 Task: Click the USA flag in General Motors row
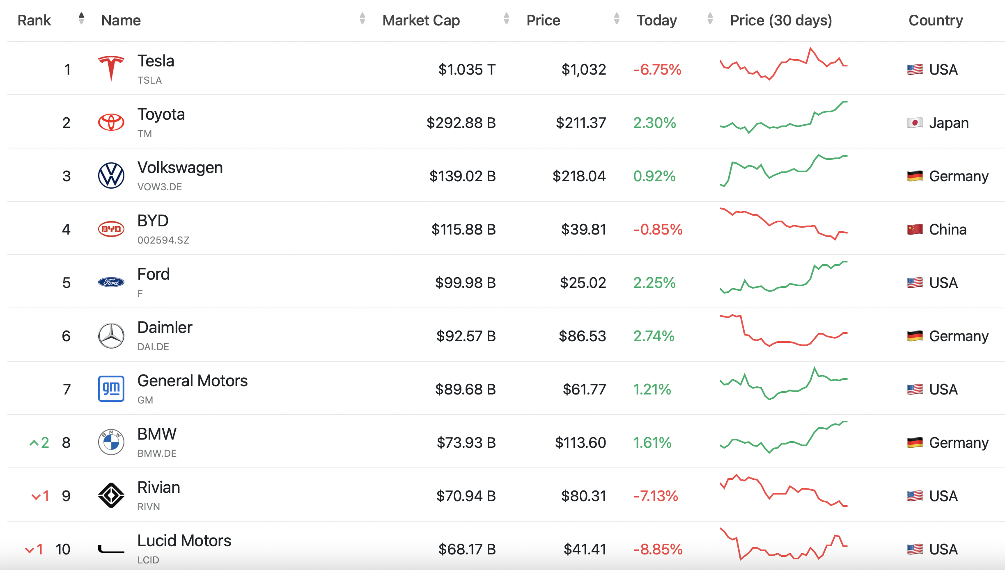pos(915,390)
